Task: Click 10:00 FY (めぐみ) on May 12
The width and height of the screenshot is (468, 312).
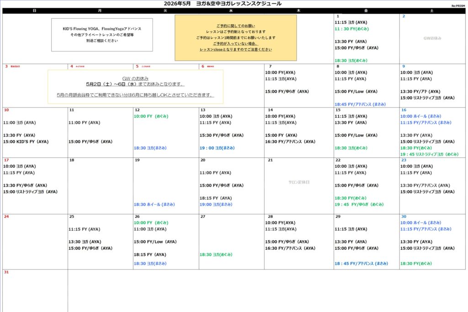Action: pyautogui.click(x=151, y=116)
